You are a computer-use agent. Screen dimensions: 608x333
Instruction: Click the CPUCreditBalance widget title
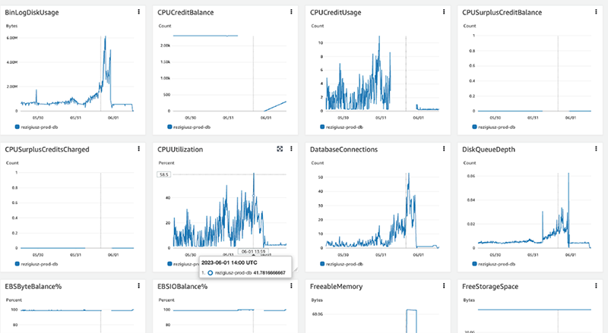pos(185,12)
